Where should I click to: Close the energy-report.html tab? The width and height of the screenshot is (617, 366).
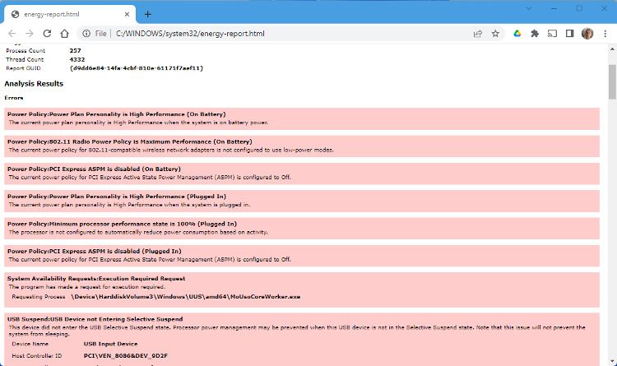[x=128, y=14]
